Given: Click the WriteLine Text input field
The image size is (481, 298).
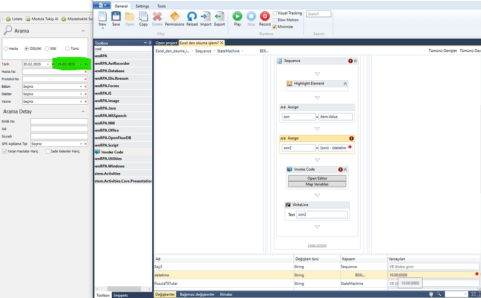Looking at the screenshot, I should click(322, 214).
